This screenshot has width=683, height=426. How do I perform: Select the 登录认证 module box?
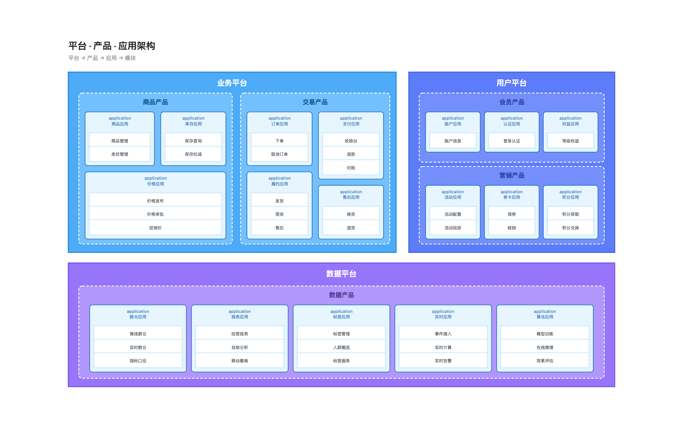pos(512,140)
